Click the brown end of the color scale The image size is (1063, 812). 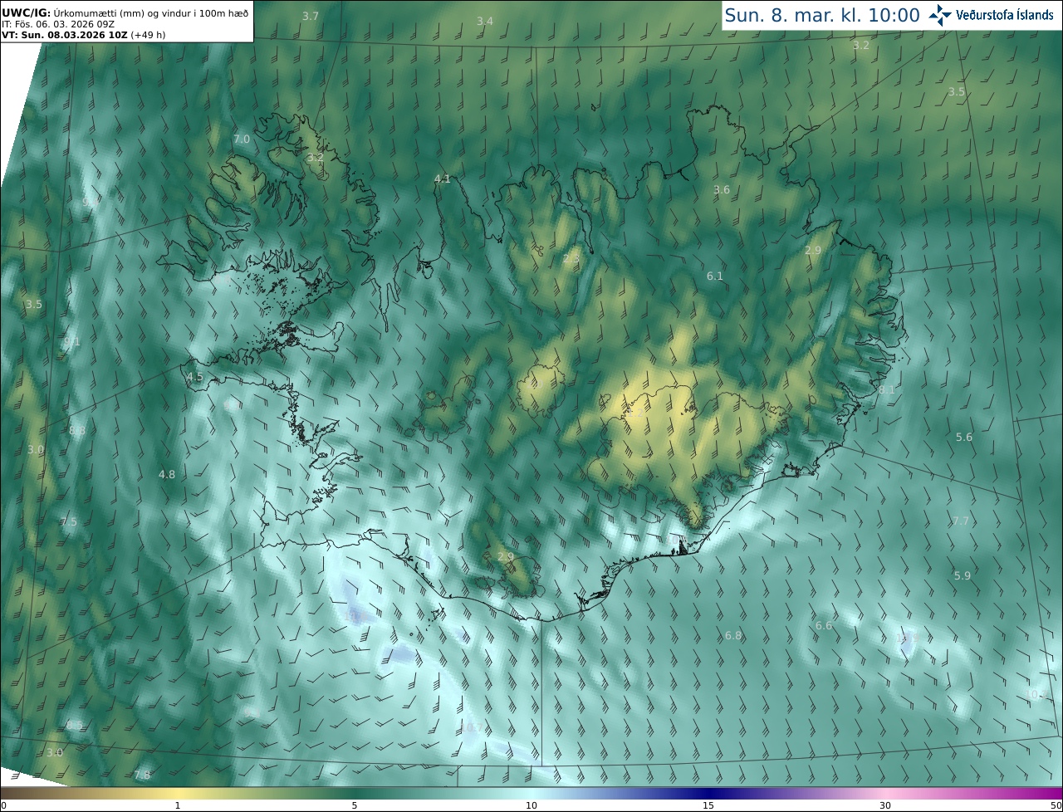click(x=8, y=794)
